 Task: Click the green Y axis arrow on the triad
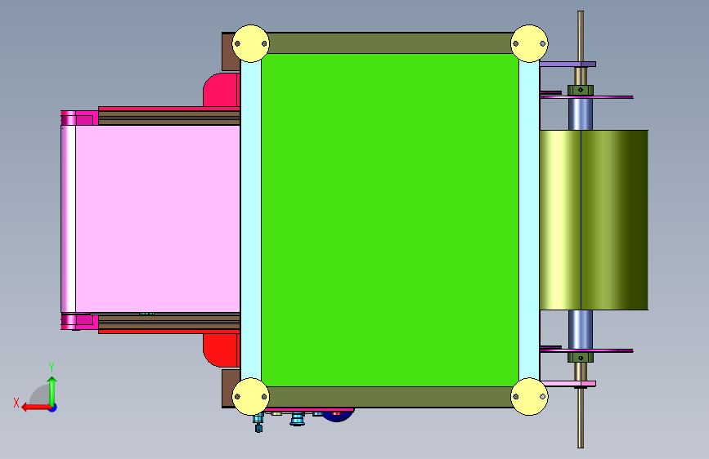click(52, 390)
